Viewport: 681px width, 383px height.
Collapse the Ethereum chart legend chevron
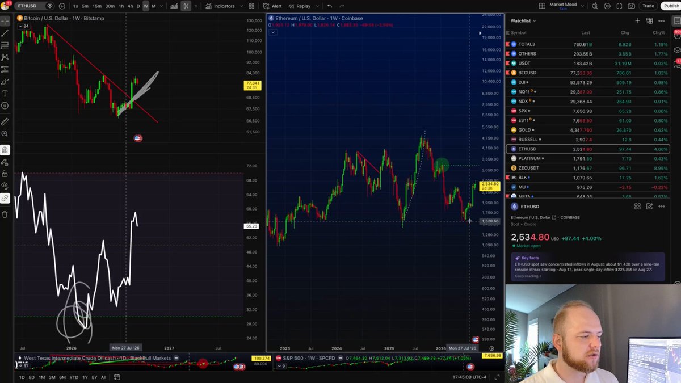272,32
